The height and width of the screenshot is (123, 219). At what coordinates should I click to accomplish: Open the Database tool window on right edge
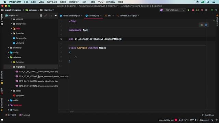[x=217, y=20]
